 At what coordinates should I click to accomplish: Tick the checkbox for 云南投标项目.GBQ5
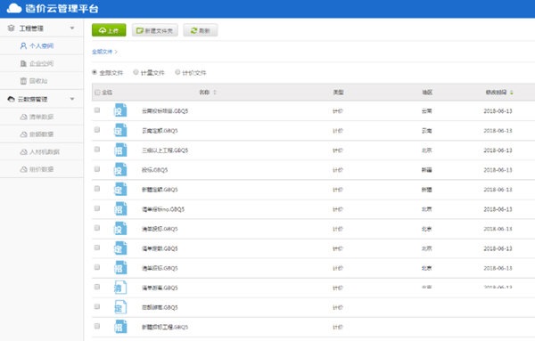[97, 110]
